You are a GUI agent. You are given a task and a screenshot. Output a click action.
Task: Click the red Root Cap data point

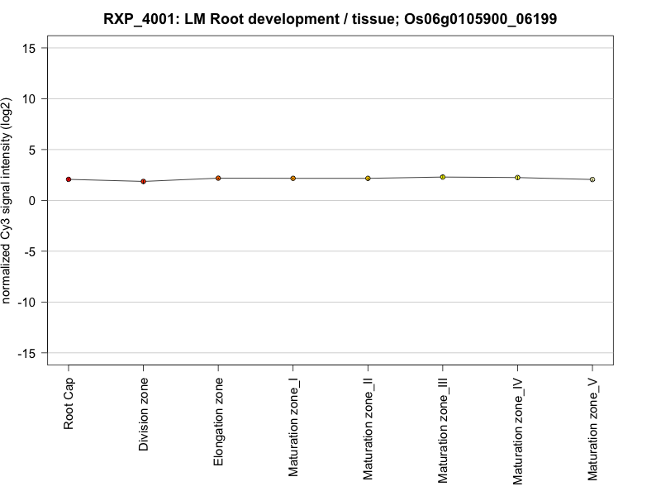69,179
